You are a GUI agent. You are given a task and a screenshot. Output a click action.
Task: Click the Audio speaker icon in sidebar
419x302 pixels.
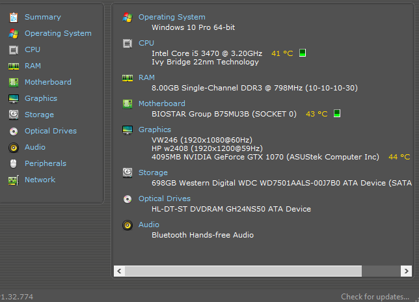coord(14,148)
